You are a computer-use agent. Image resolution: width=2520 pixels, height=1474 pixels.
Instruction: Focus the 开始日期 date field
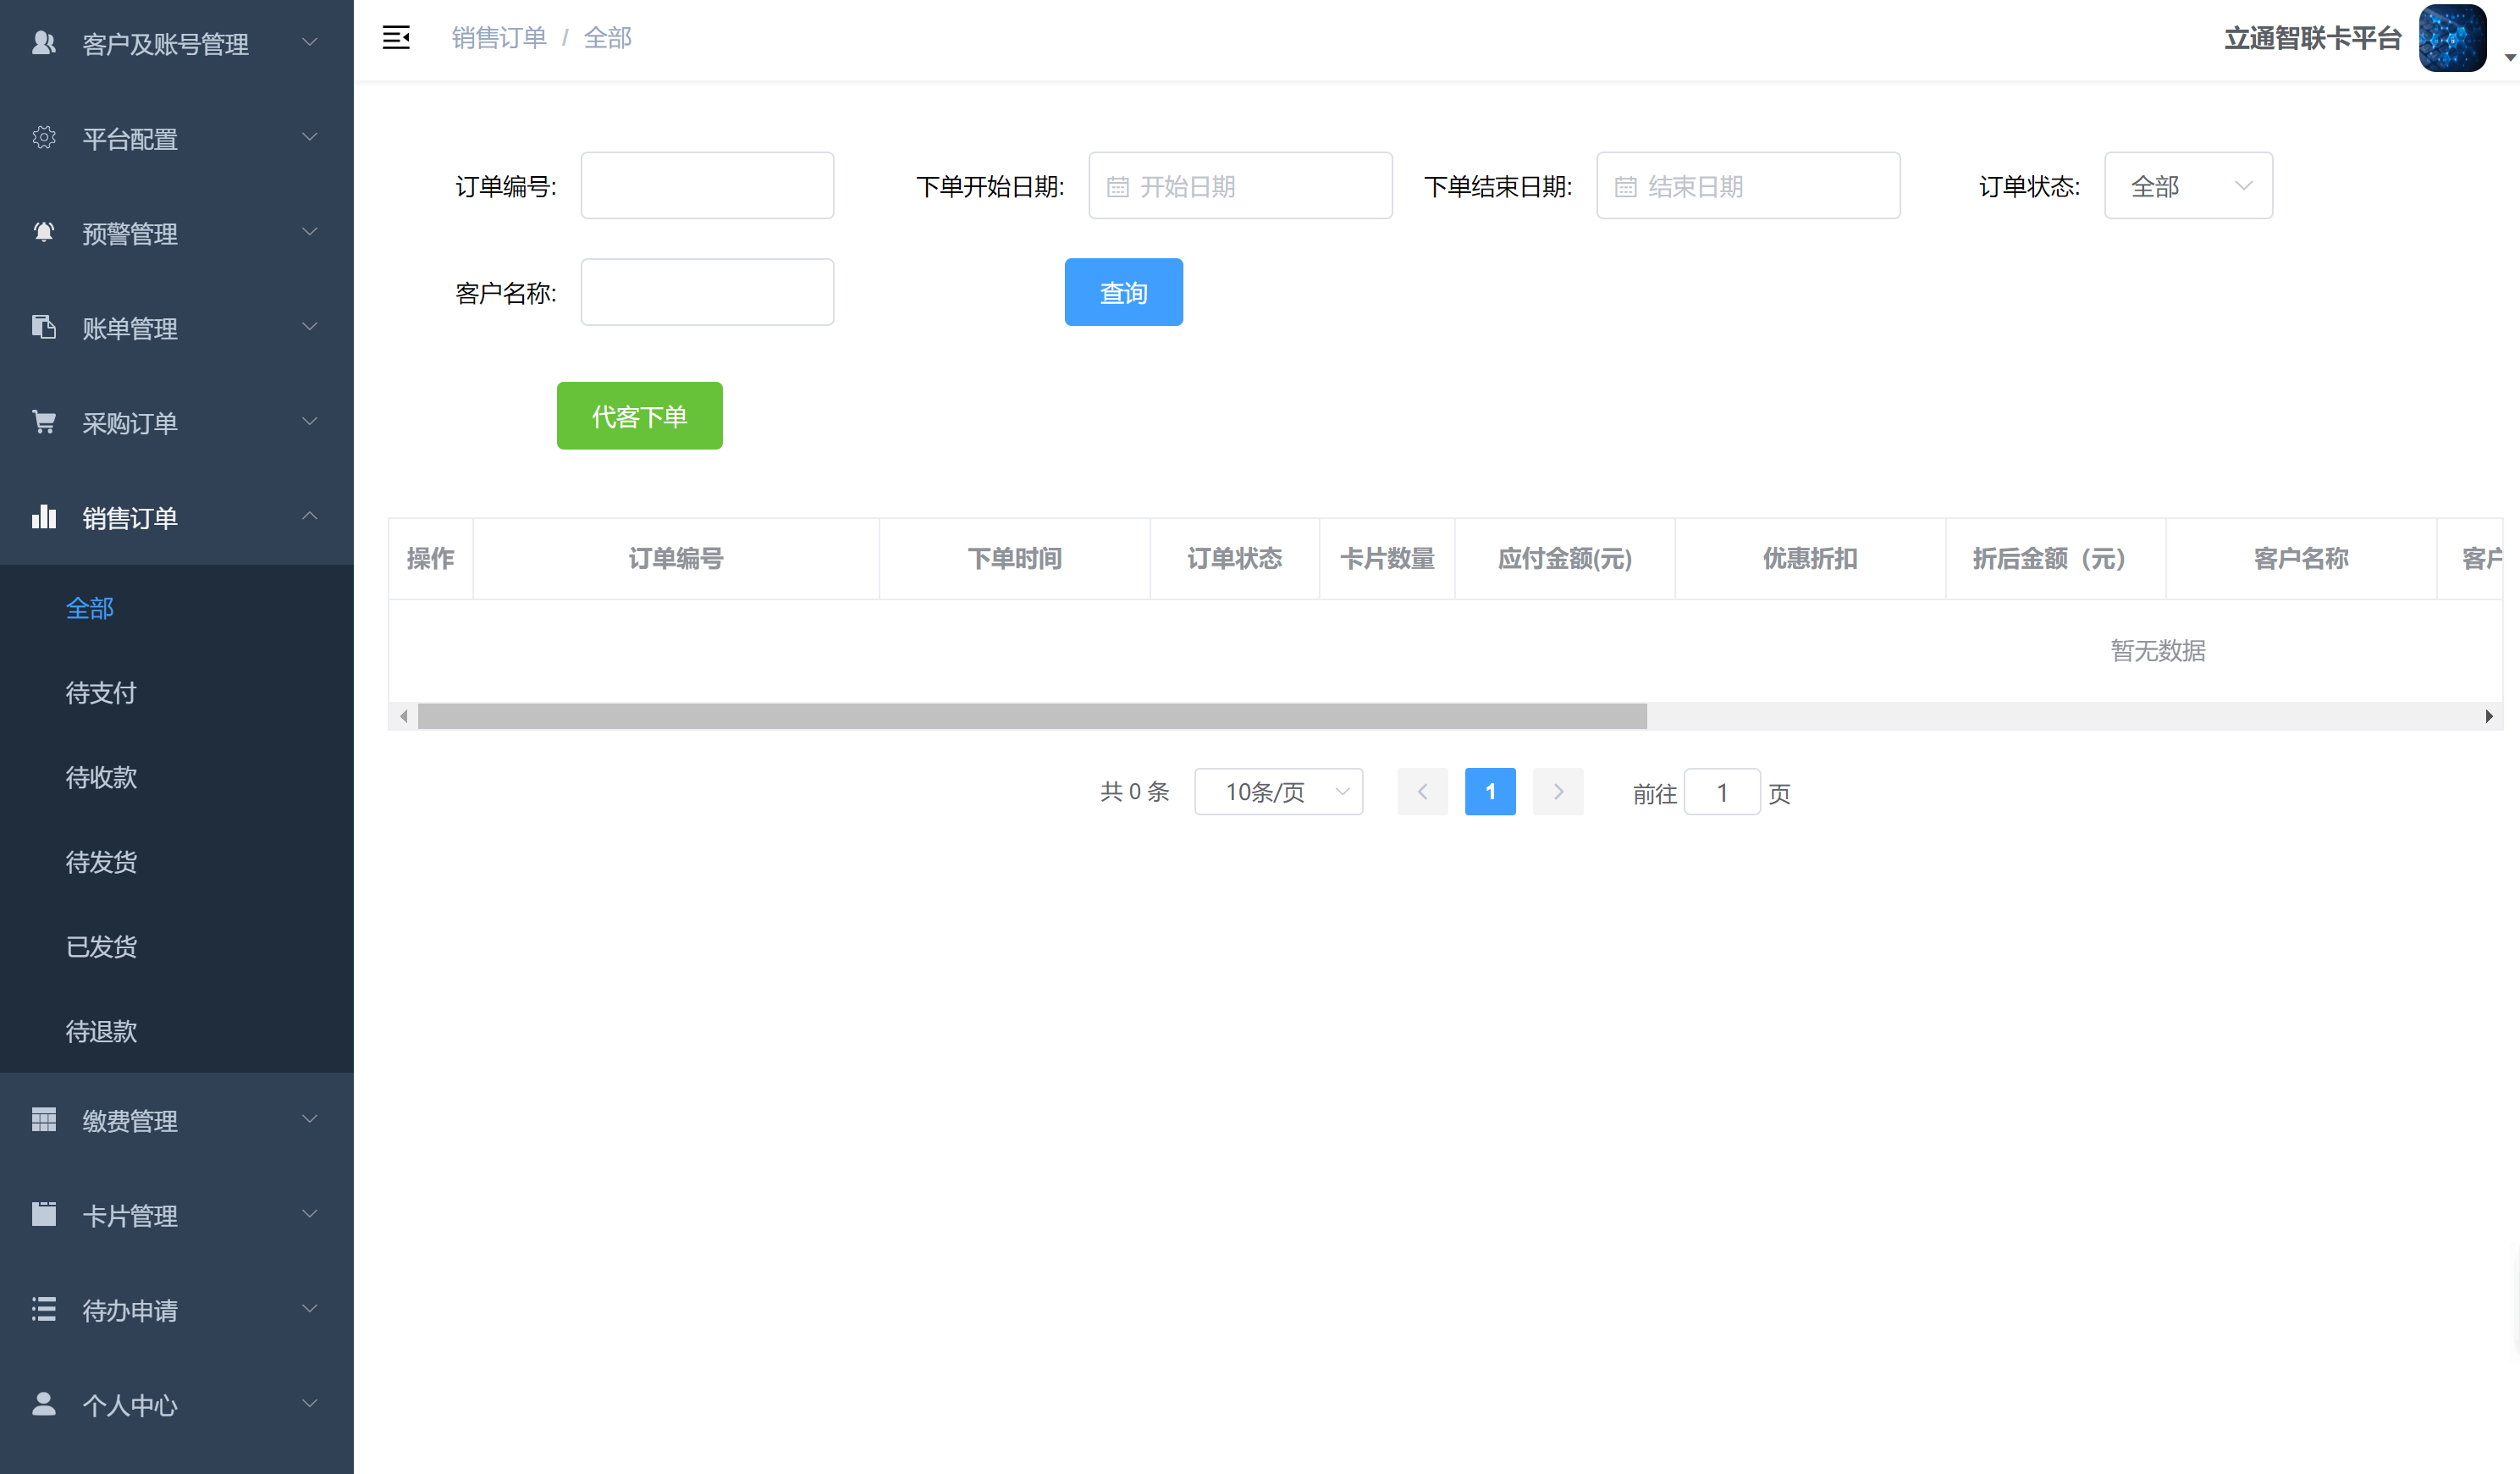1240,186
